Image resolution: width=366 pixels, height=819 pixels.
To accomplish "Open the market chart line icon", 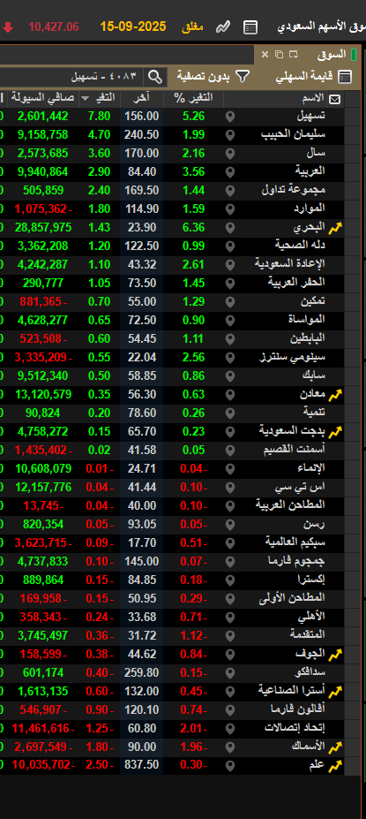I will point(223,27).
